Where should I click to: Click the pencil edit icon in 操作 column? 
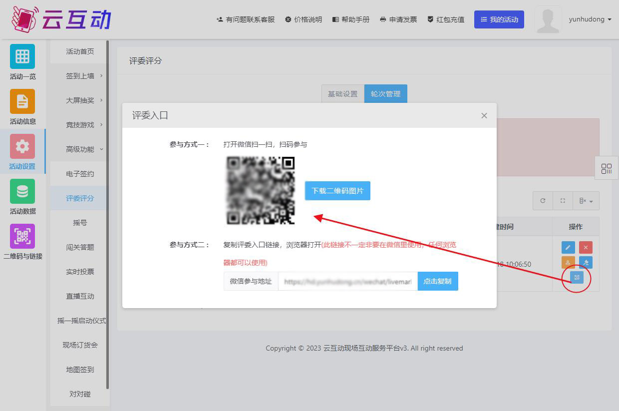(x=568, y=248)
